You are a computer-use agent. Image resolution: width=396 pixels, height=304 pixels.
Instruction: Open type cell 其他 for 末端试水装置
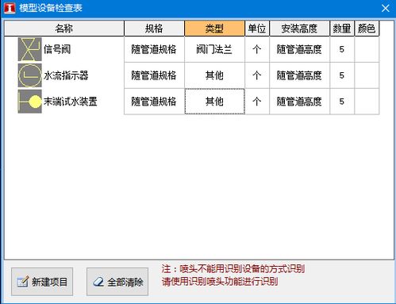[214, 102]
